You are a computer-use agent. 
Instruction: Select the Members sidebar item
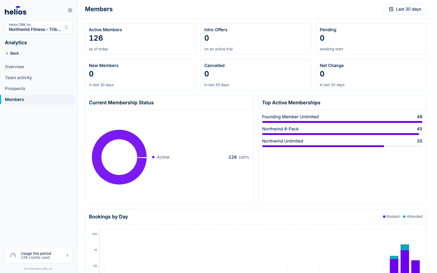pyautogui.click(x=38, y=99)
